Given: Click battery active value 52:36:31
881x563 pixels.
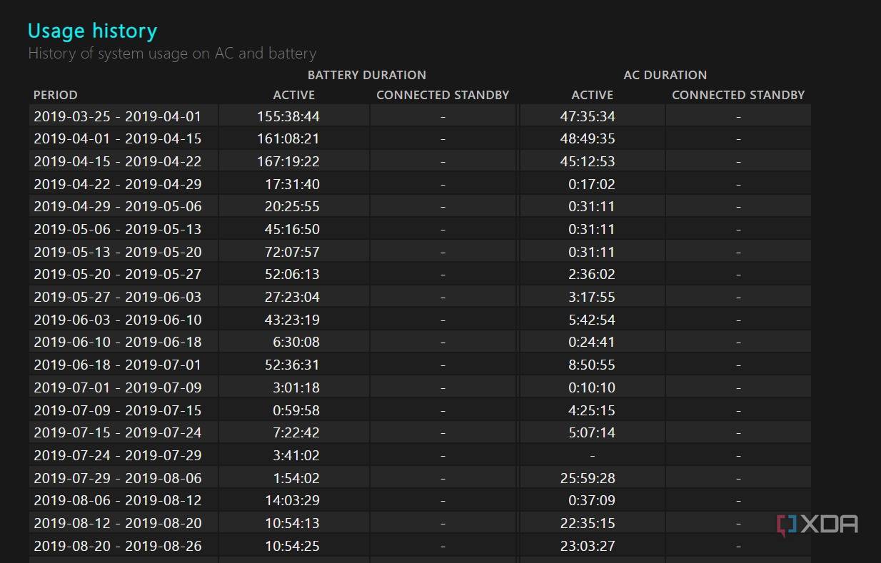Looking at the screenshot, I should 293,365.
